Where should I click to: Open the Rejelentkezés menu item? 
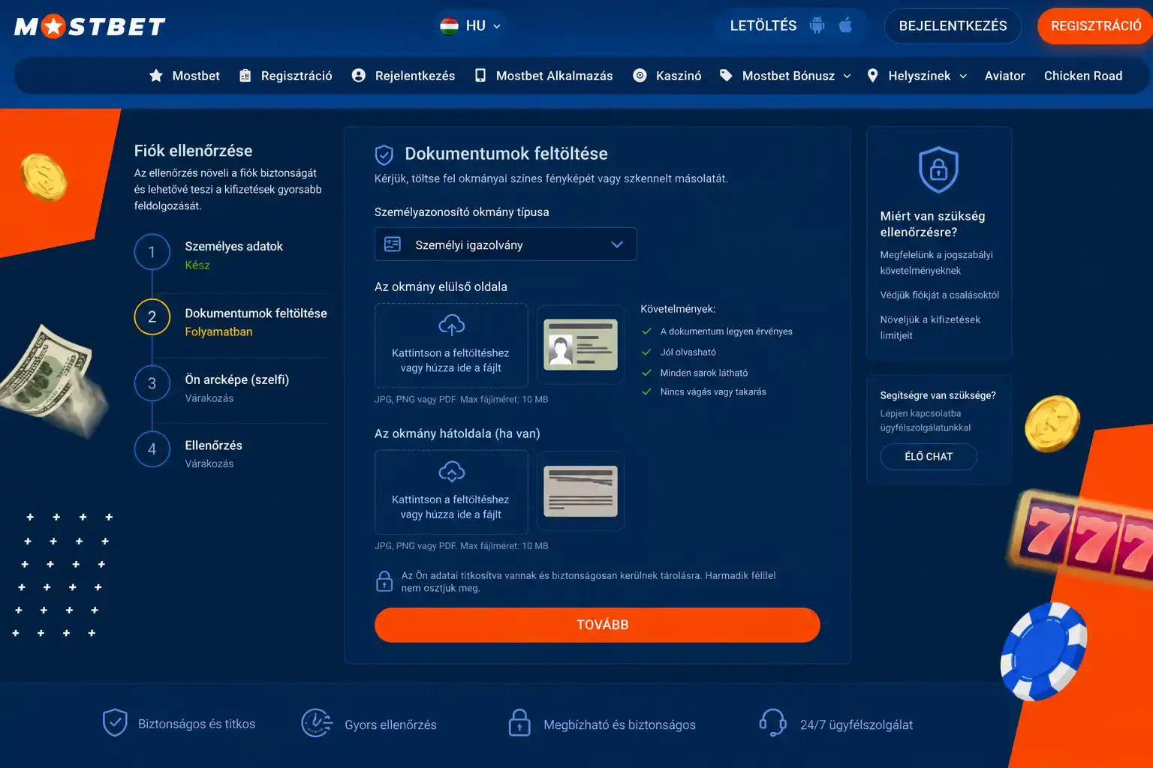pyautogui.click(x=415, y=76)
